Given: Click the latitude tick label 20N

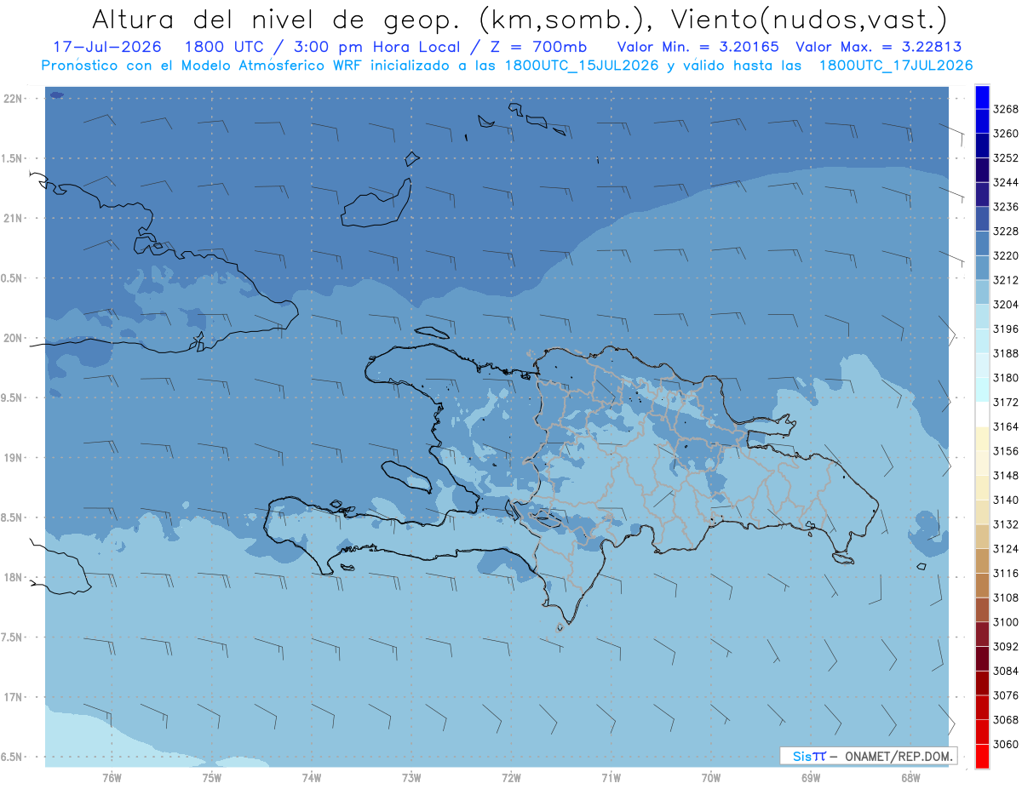Looking at the screenshot, I should pos(12,339).
